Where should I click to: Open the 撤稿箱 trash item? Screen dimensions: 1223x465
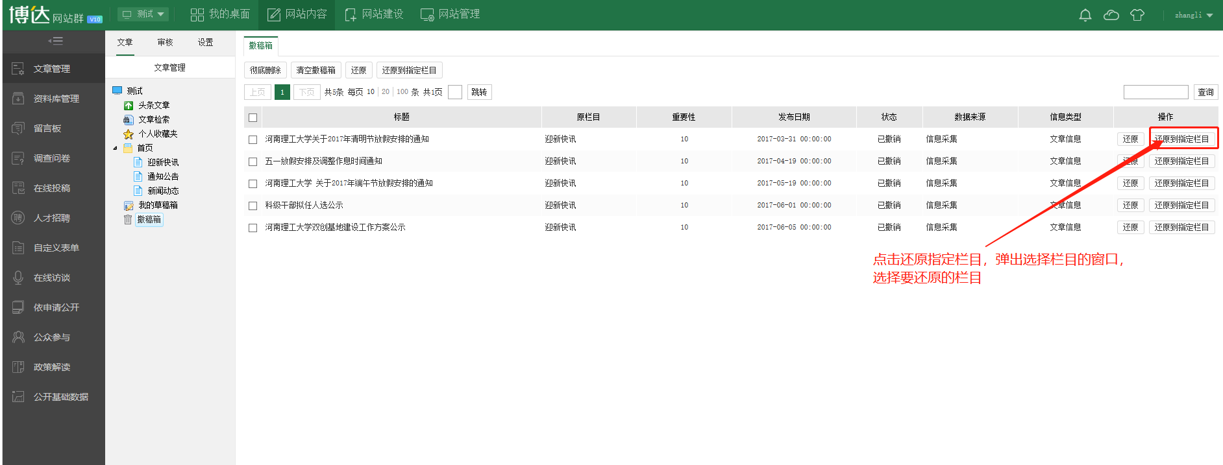point(149,220)
